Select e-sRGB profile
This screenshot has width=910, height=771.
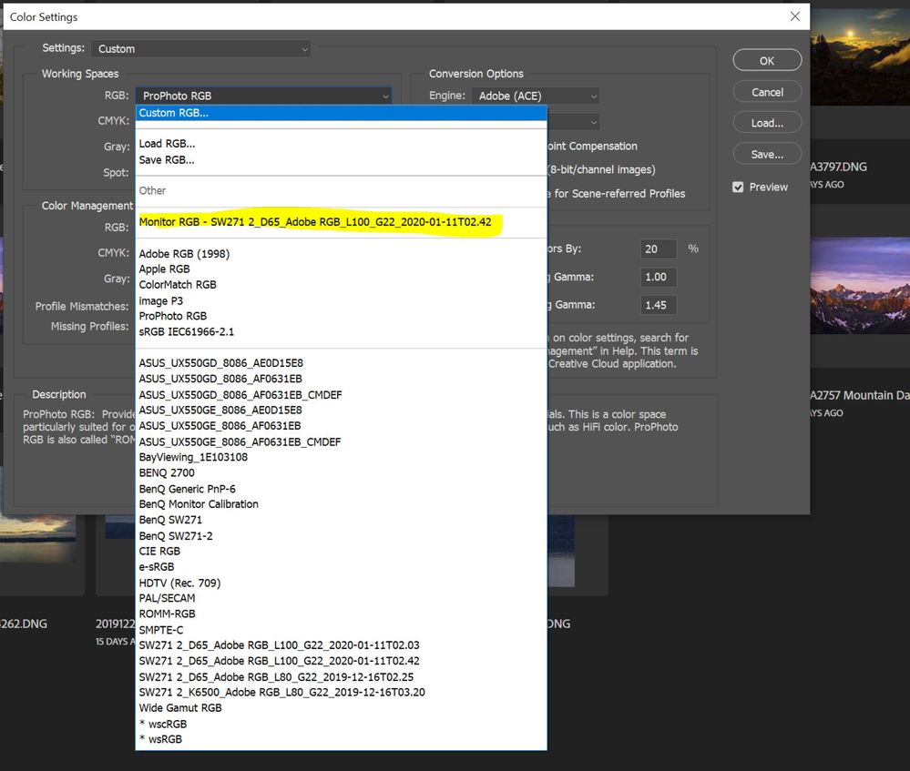(x=342, y=567)
